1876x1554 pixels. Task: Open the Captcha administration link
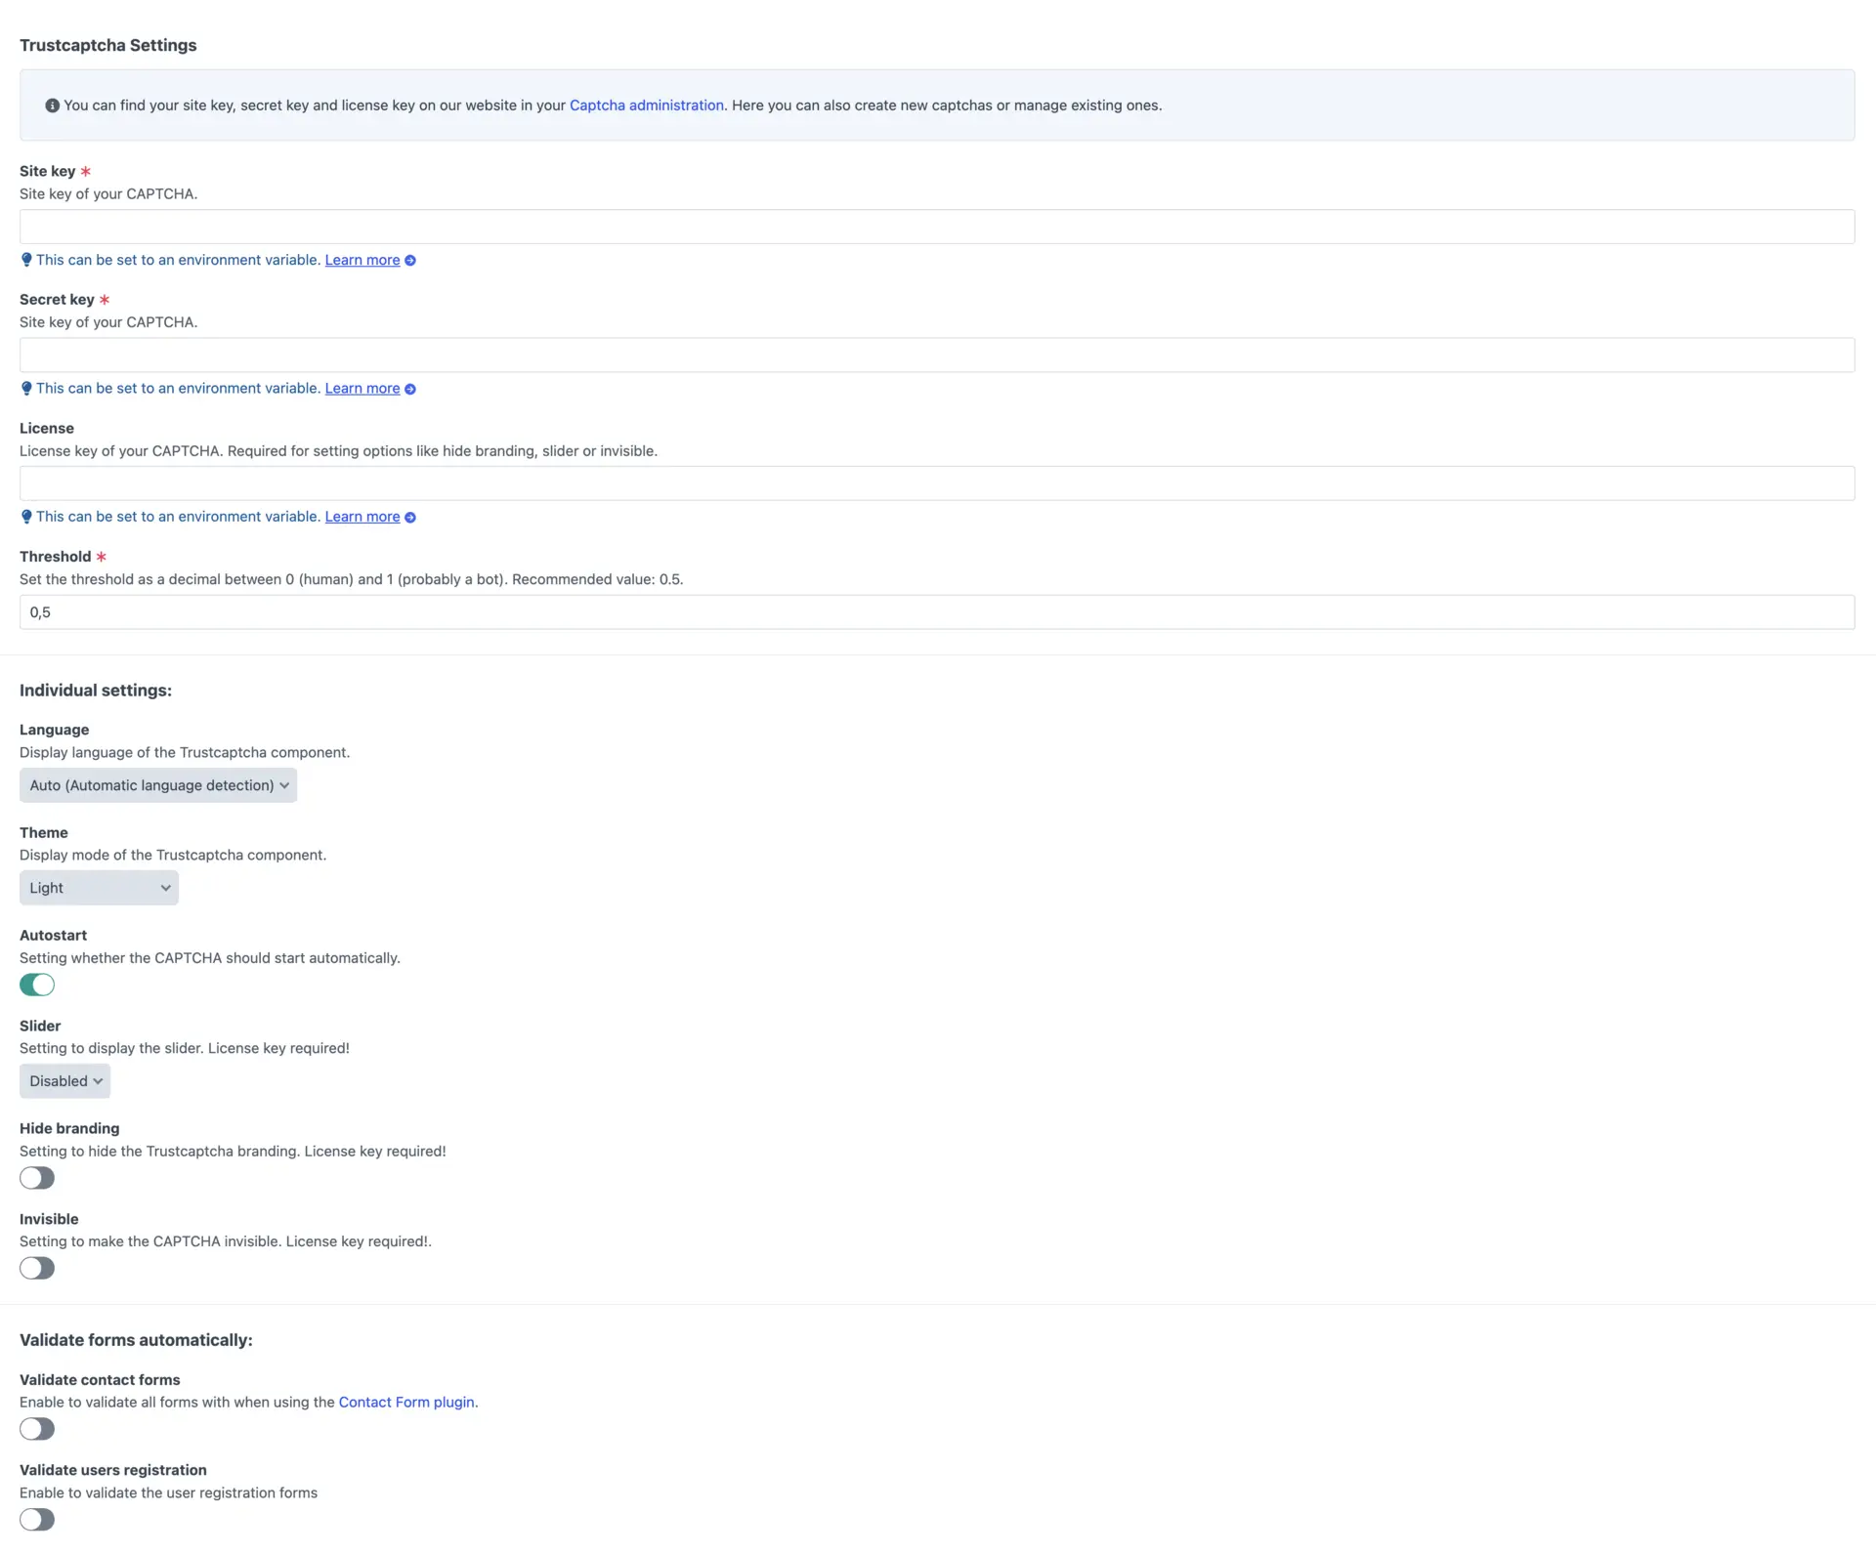(646, 105)
